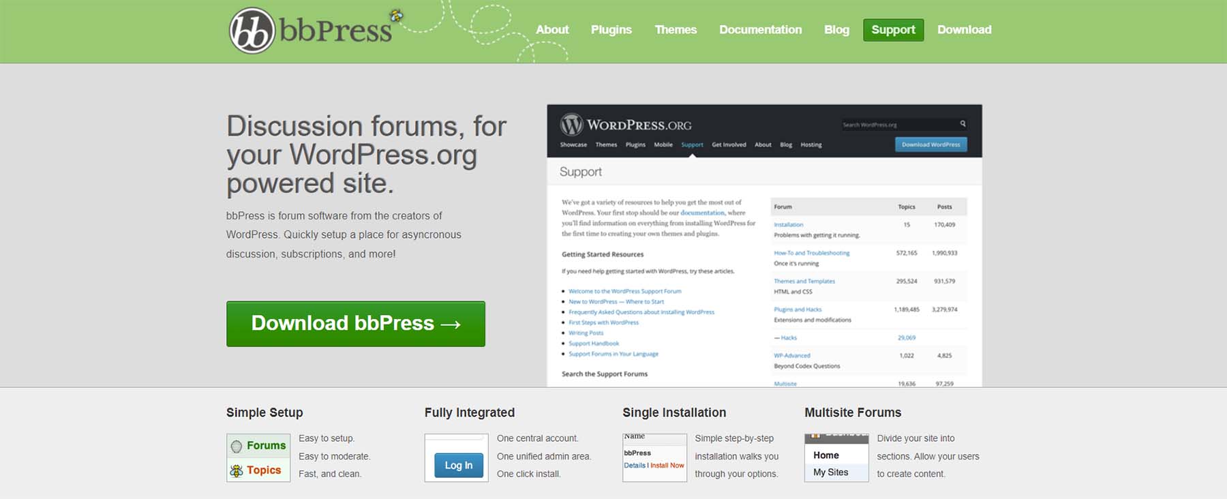Click the 'Discussion forums, for your WordPress.org' headline
Viewport: 1227px width, 499px height.
pos(366,155)
